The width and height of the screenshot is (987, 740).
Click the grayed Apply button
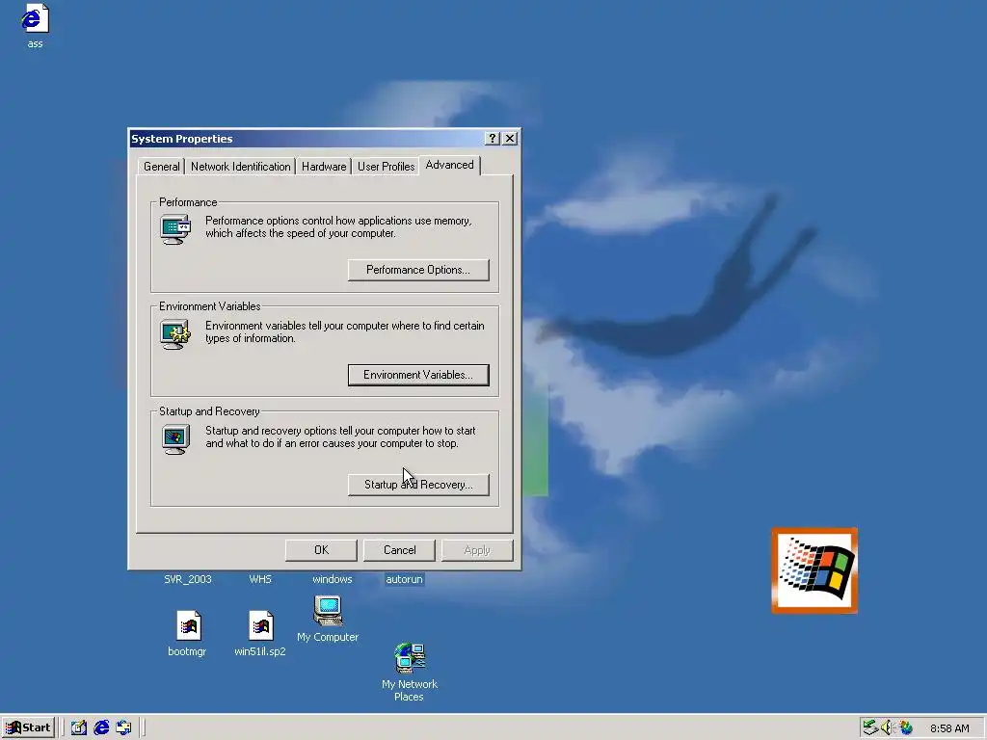477,550
